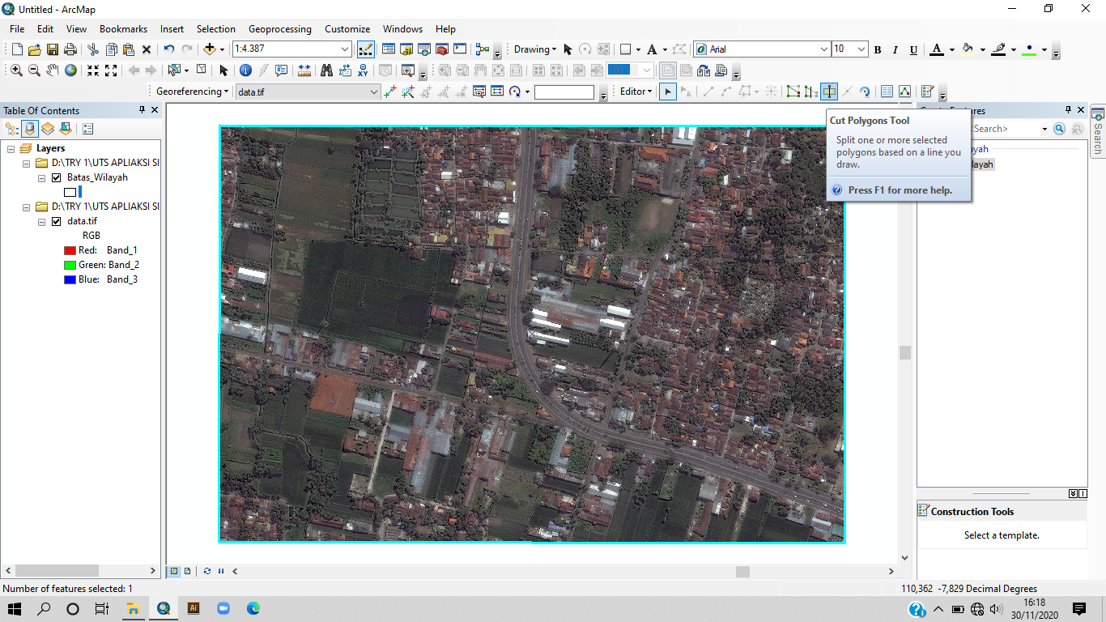1106x622 pixels.
Task: Open the map scale dropdown
Action: pos(346,49)
